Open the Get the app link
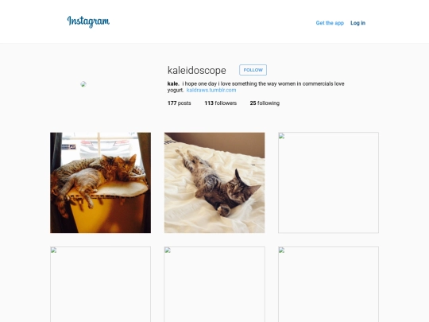Image resolution: width=429 pixels, height=322 pixels. point(330,23)
